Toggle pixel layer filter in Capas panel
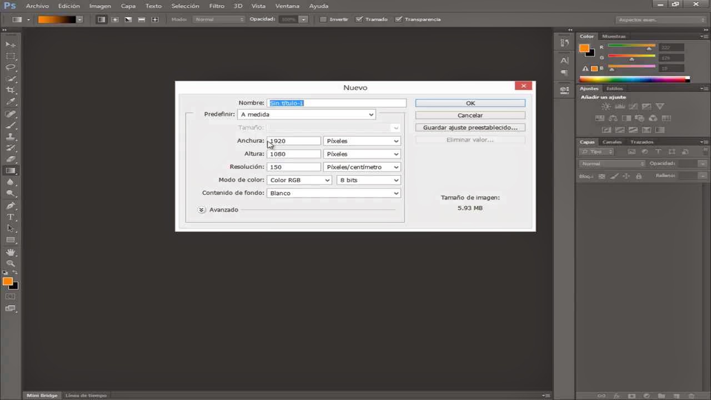 pyautogui.click(x=632, y=152)
